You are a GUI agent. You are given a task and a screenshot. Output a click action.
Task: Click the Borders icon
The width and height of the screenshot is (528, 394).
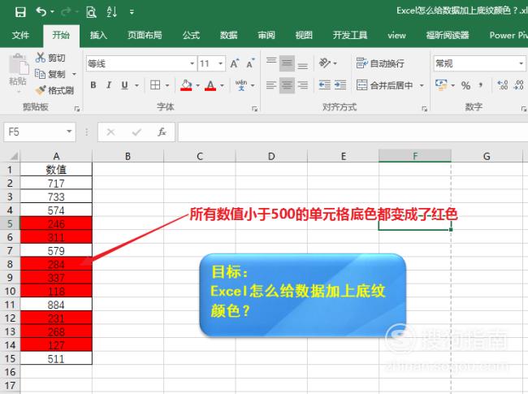[x=155, y=85]
